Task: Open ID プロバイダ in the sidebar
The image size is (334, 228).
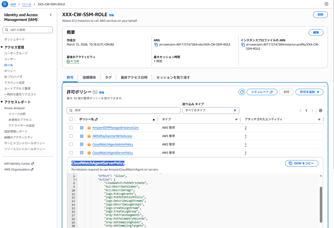Action: click(x=13, y=77)
